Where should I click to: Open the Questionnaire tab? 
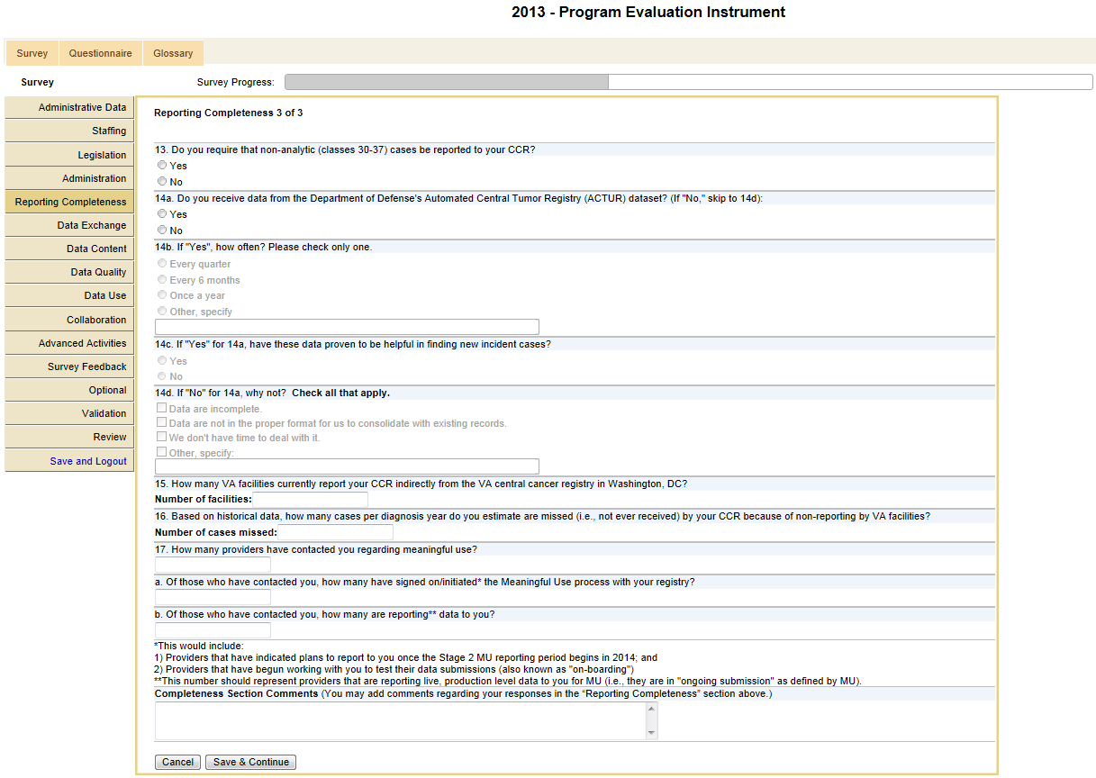coord(100,53)
